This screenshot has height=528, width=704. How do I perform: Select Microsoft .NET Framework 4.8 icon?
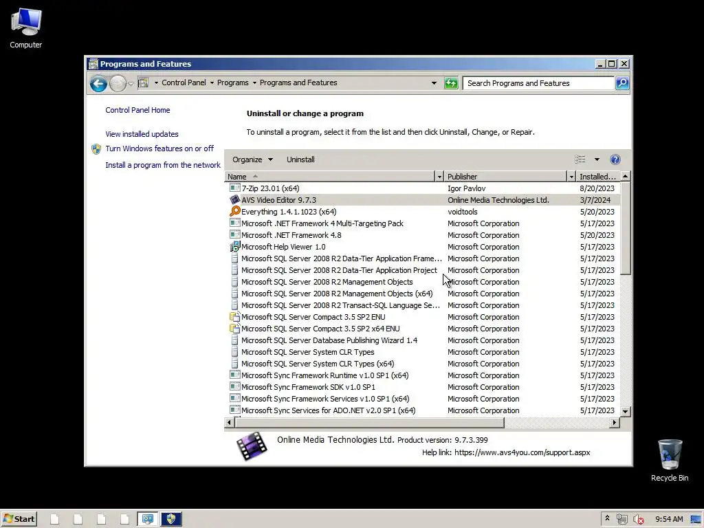point(235,234)
